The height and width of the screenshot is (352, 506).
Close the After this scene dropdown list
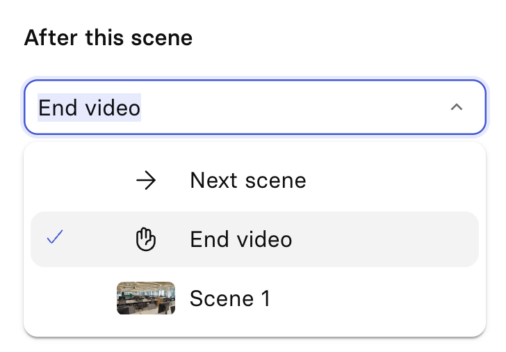[456, 107]
